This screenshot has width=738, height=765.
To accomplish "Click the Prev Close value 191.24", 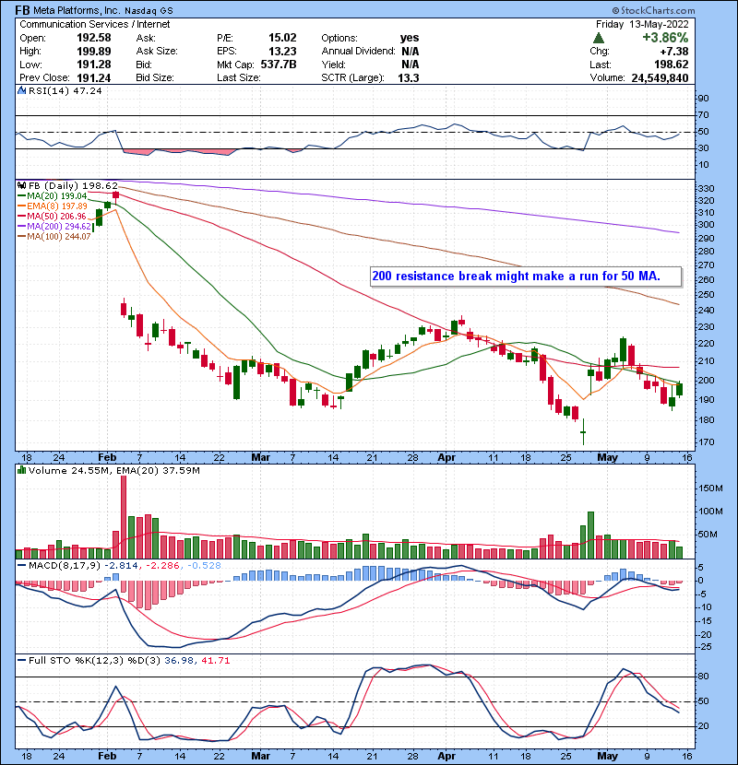I will coord(94,78).
